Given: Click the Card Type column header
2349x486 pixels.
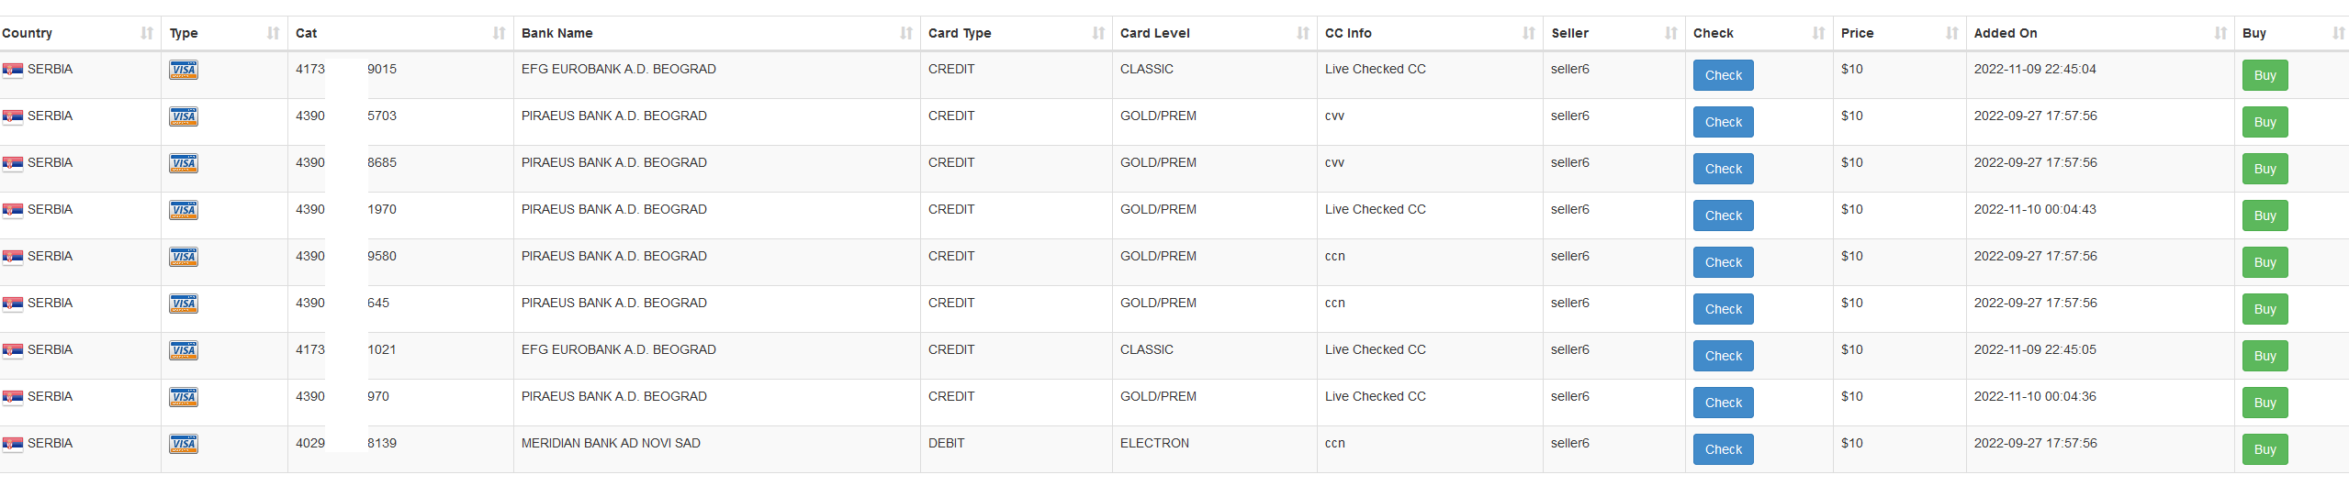Looking at the screenshot, I should pyautogui.click(x=960, y=33).
